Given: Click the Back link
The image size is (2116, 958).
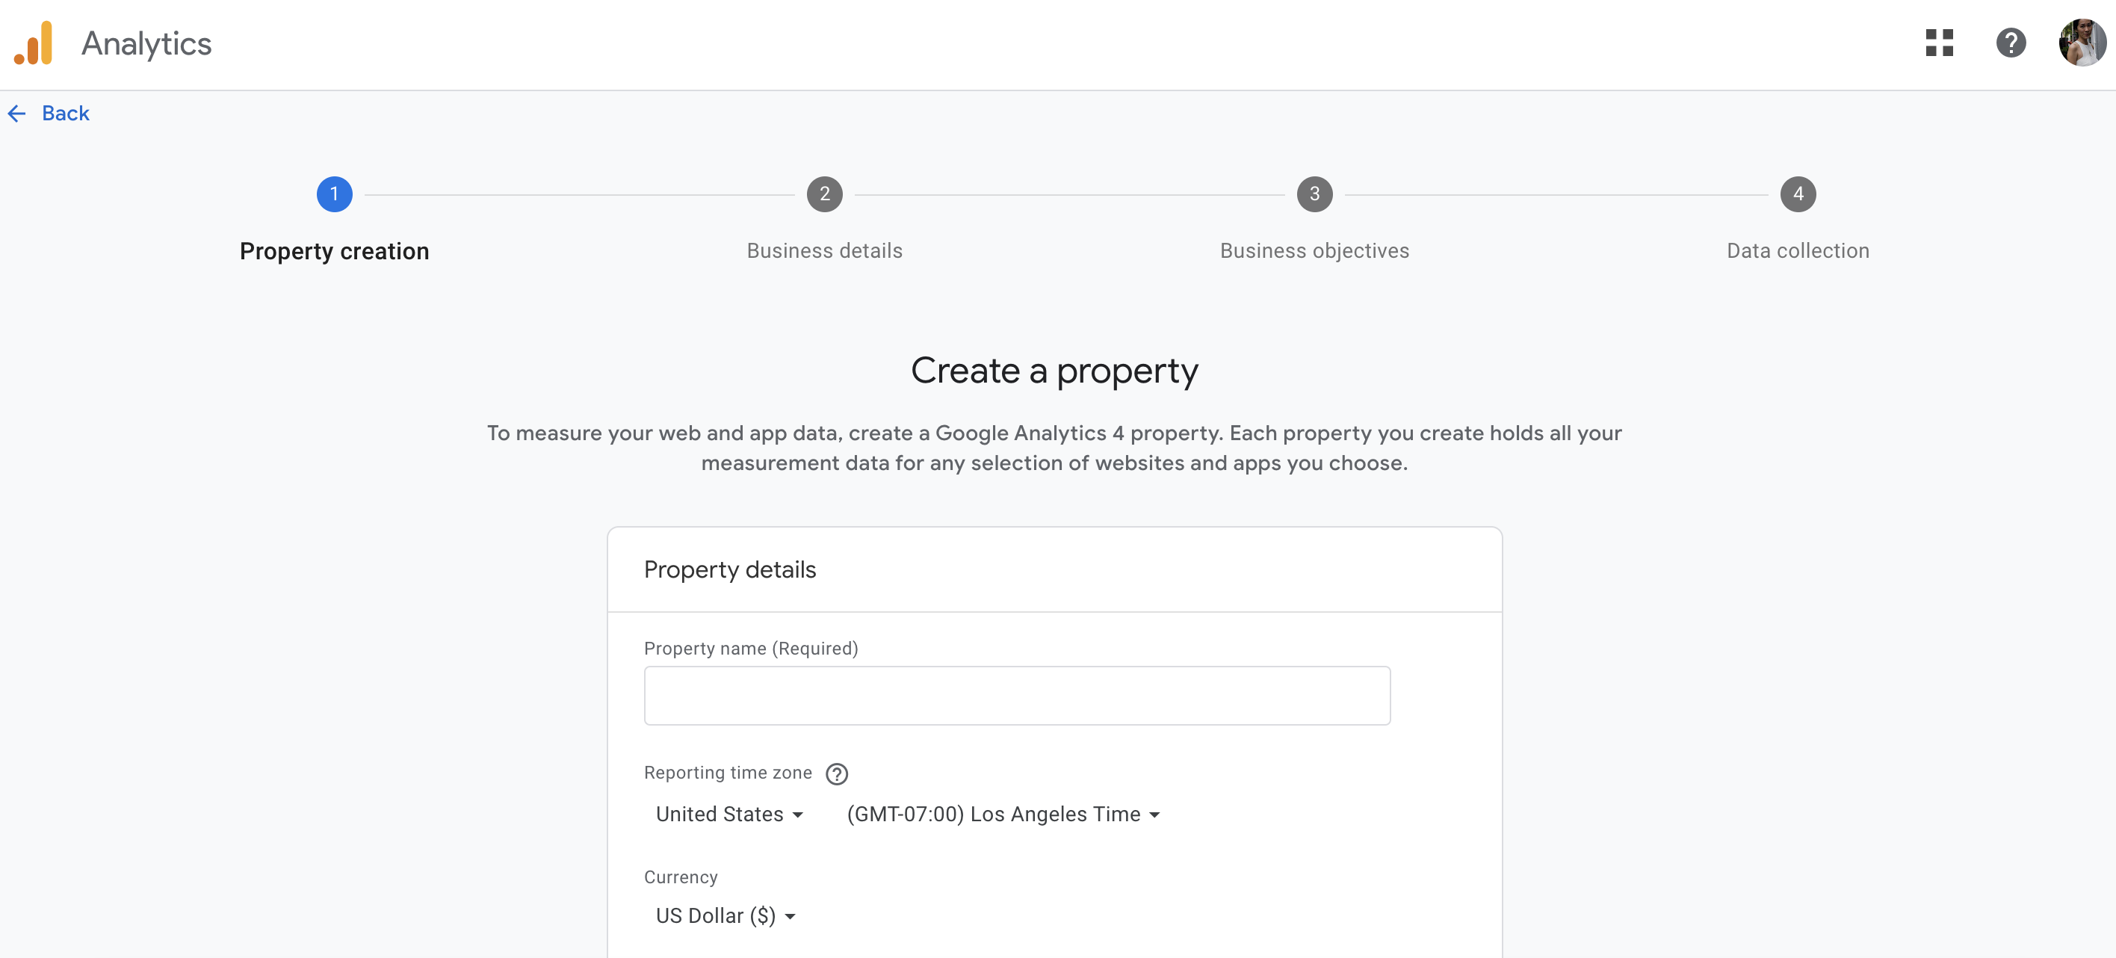Looking at the screenshot, I should 66,114.
